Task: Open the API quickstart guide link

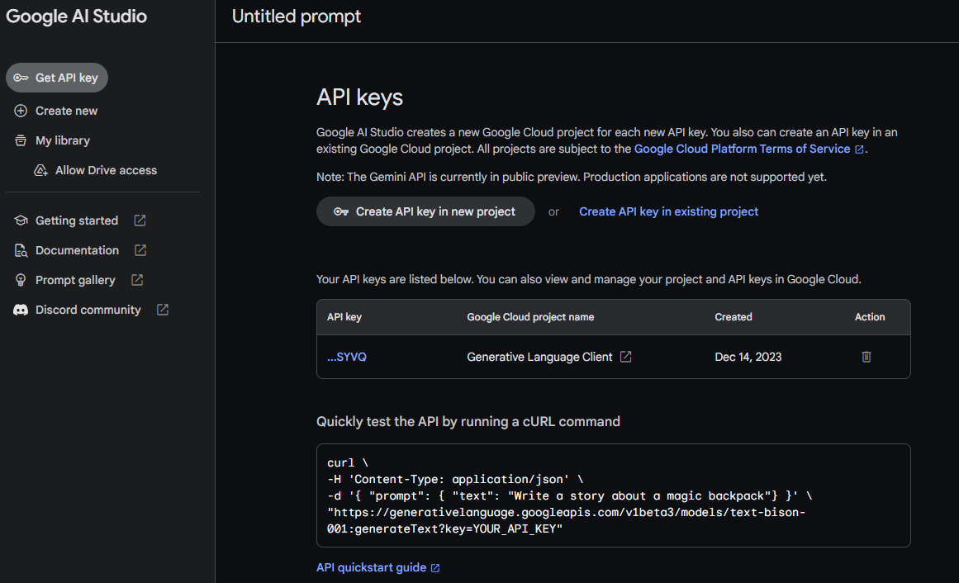Action: point(372,567)
